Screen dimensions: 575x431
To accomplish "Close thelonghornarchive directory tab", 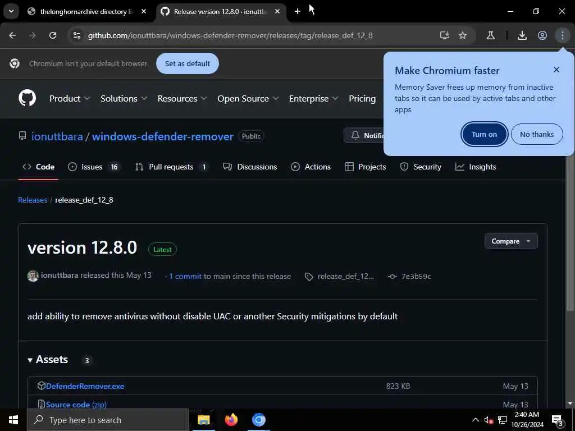I will [x=144, y=11].
